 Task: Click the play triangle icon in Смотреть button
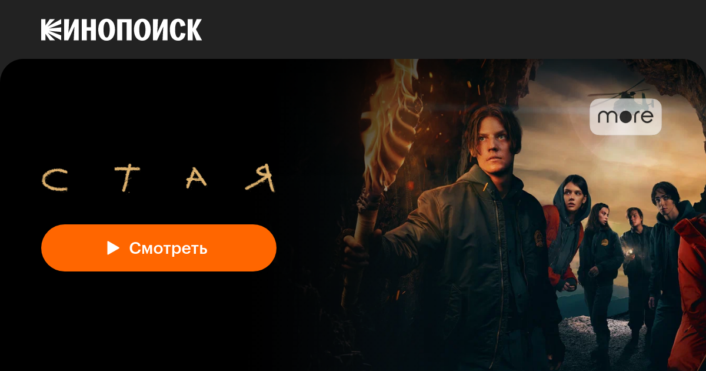[x=113, y=248]
